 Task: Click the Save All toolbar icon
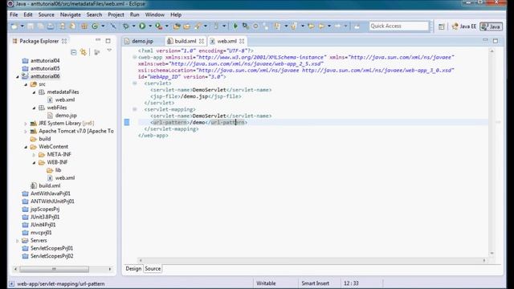(41, 26)
